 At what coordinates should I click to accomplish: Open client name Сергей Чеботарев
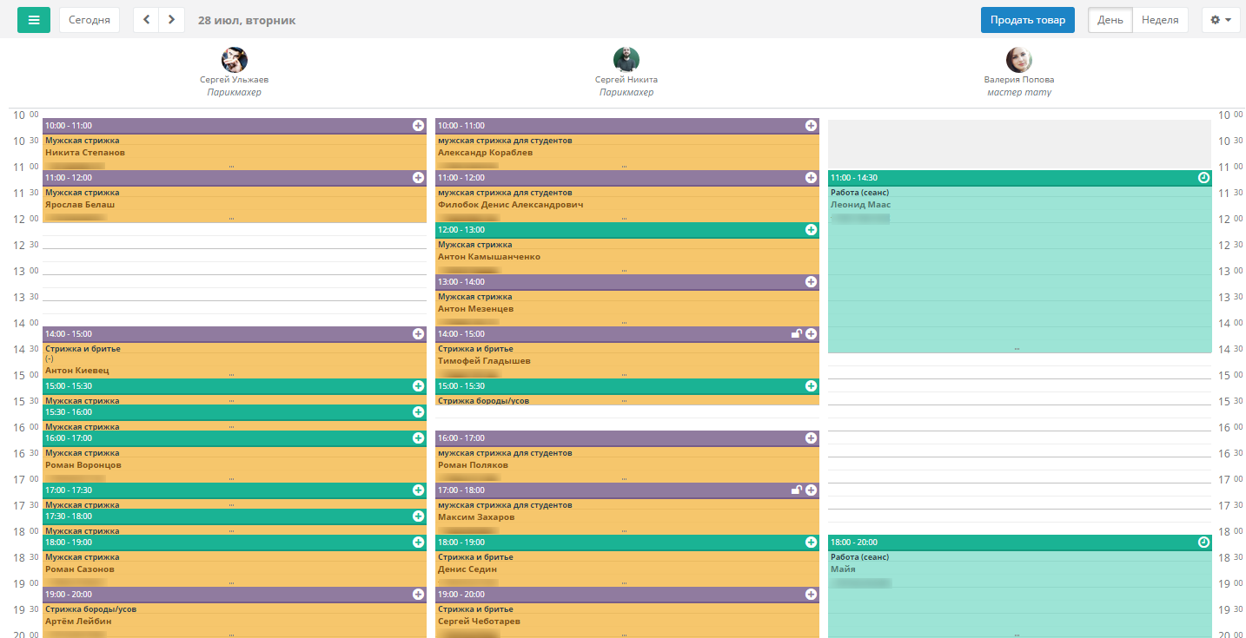(x=481, y=622)
